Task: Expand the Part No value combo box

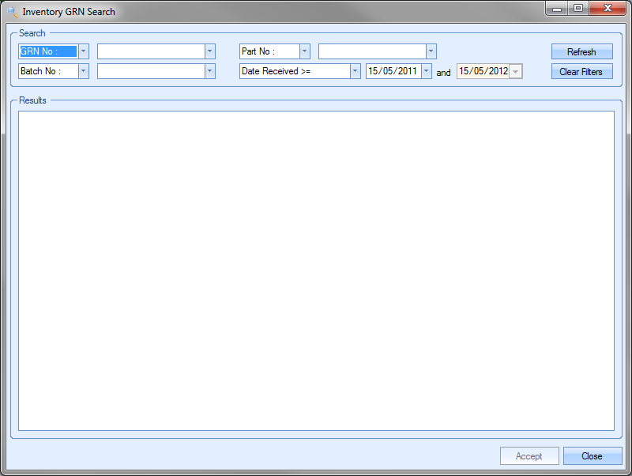Action: [x=431, y=51]
